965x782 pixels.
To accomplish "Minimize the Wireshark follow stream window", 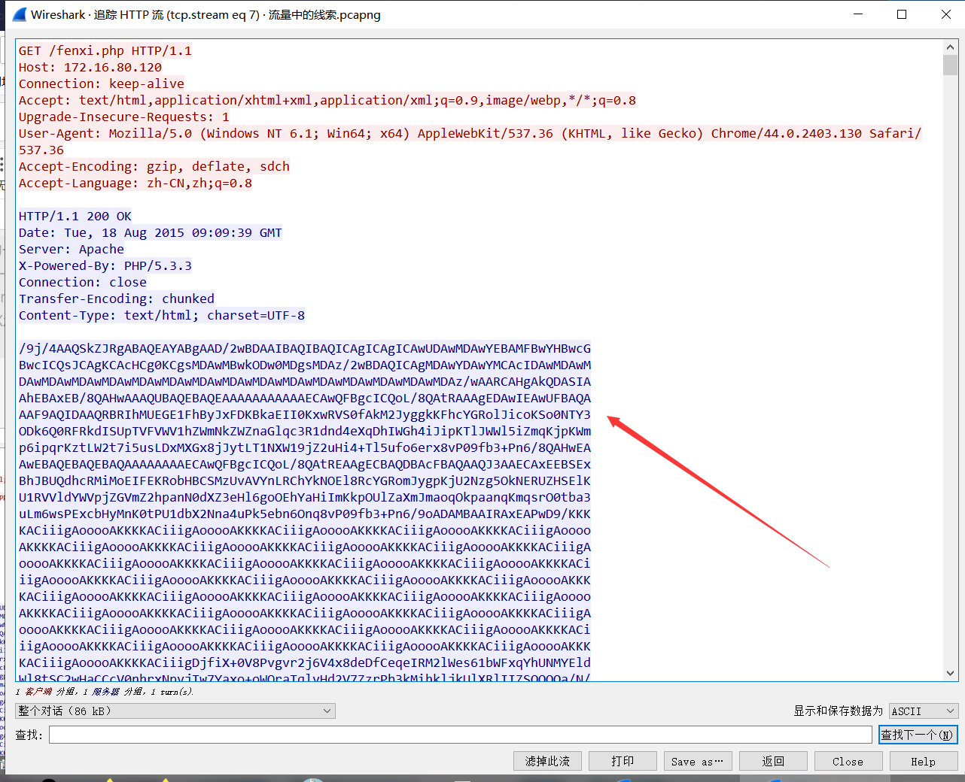I will pyautogui.click(x=858, y=14).
